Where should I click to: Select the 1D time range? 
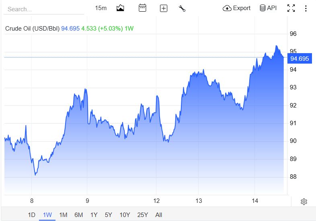click(31, 215)
